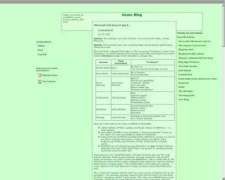225x180 pixels.
Task: Open the My Pictures text link
Action: coord(49,81)
